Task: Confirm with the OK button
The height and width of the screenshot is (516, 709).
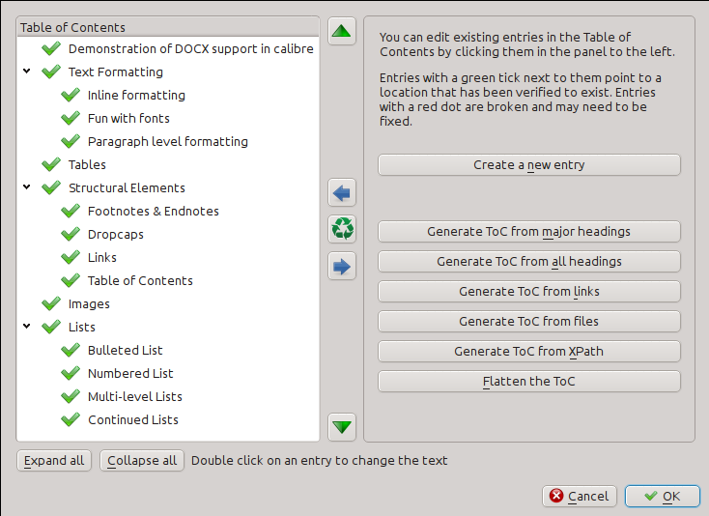Action: tap(662, 497)
